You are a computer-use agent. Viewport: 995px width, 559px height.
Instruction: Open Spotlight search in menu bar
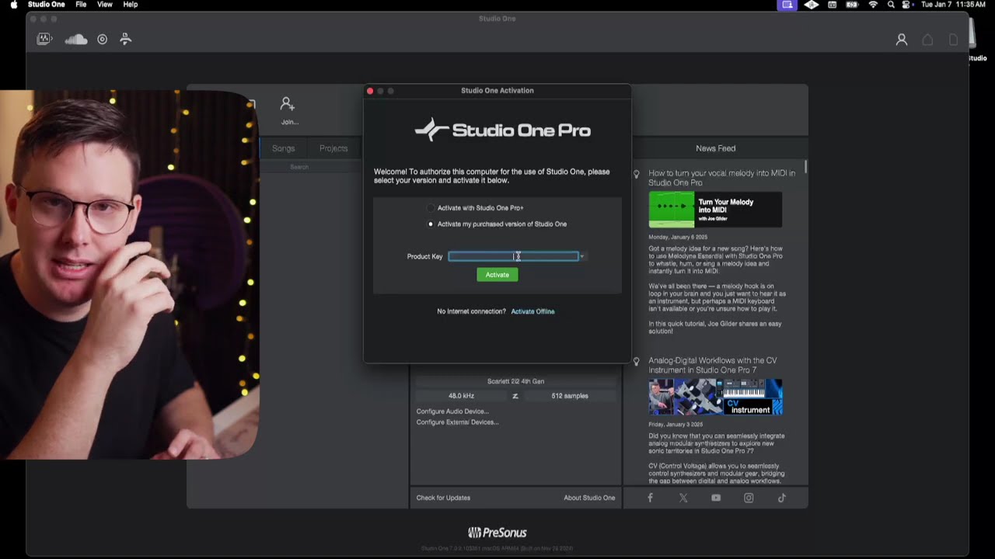pyautogui.click(x=891, y=5)
